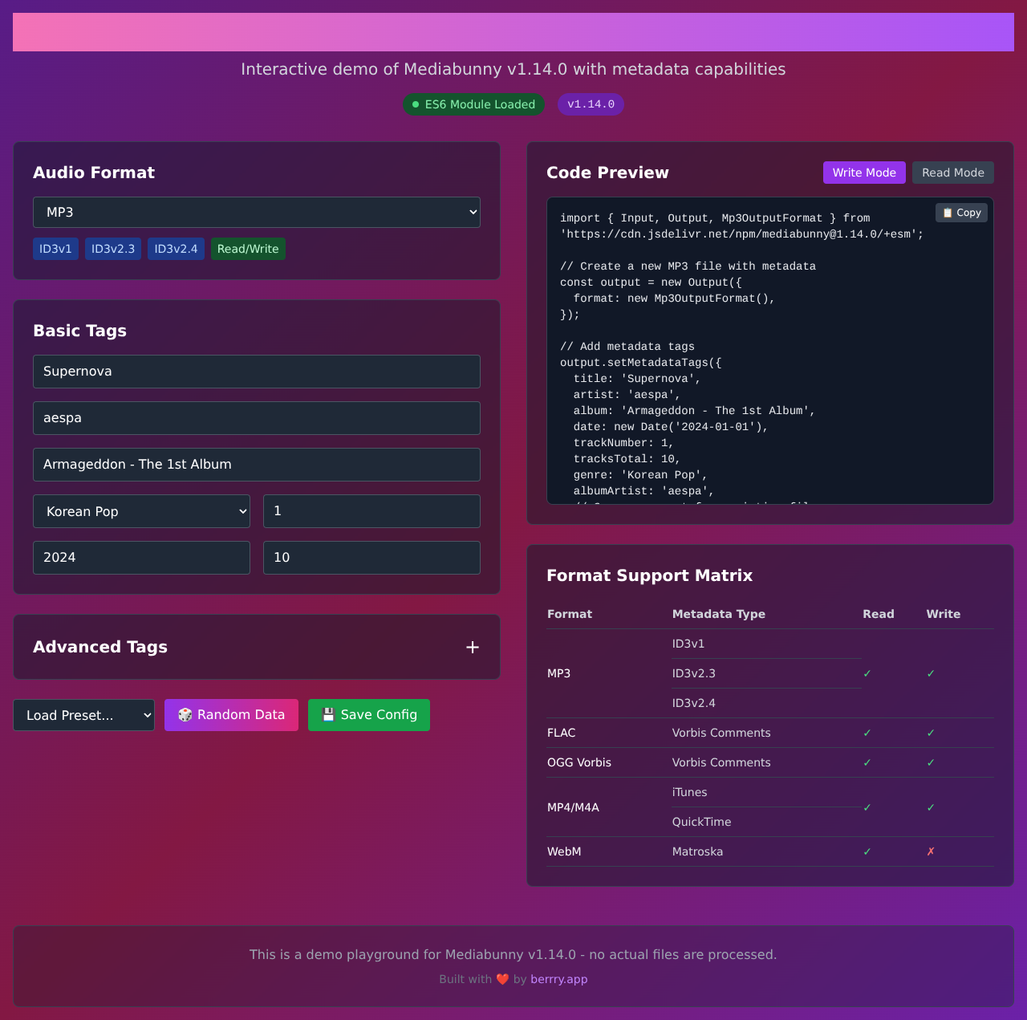The image size is (1027, 1020).
Task: Click the ID3v1 badge under Audio Format
Action: (x=55, y=249)
